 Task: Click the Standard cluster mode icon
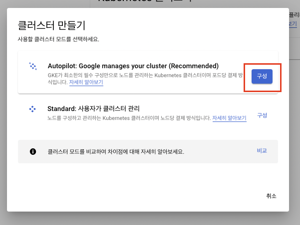(x=33, y=109)
